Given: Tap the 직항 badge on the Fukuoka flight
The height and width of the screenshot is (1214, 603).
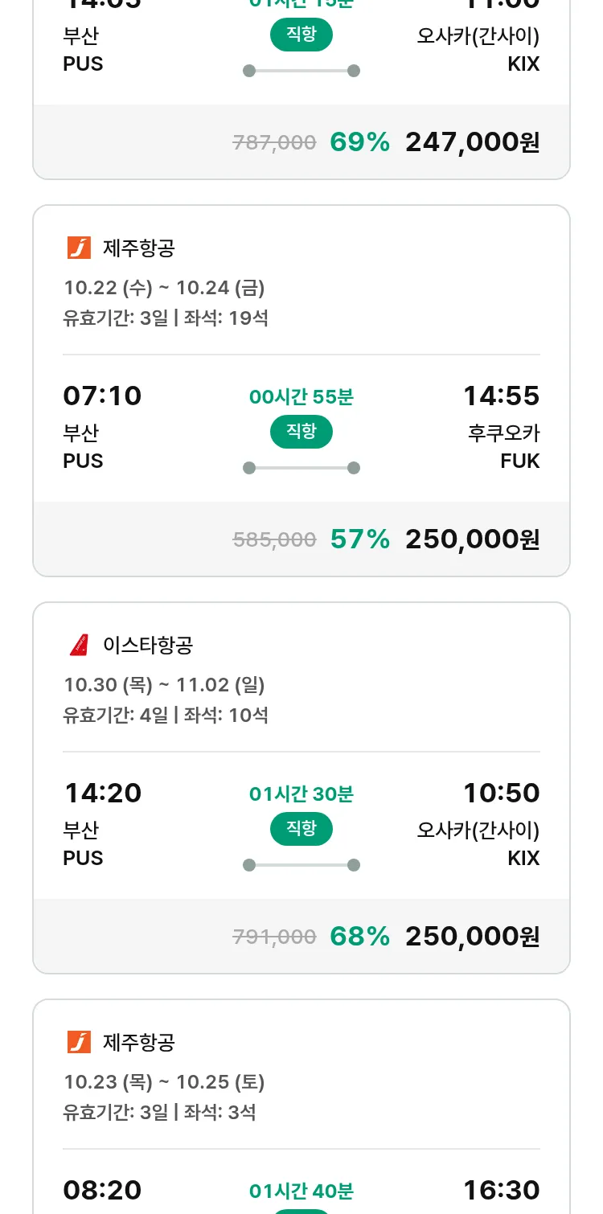Looking at the screenshot, I should tap(301, 432).
